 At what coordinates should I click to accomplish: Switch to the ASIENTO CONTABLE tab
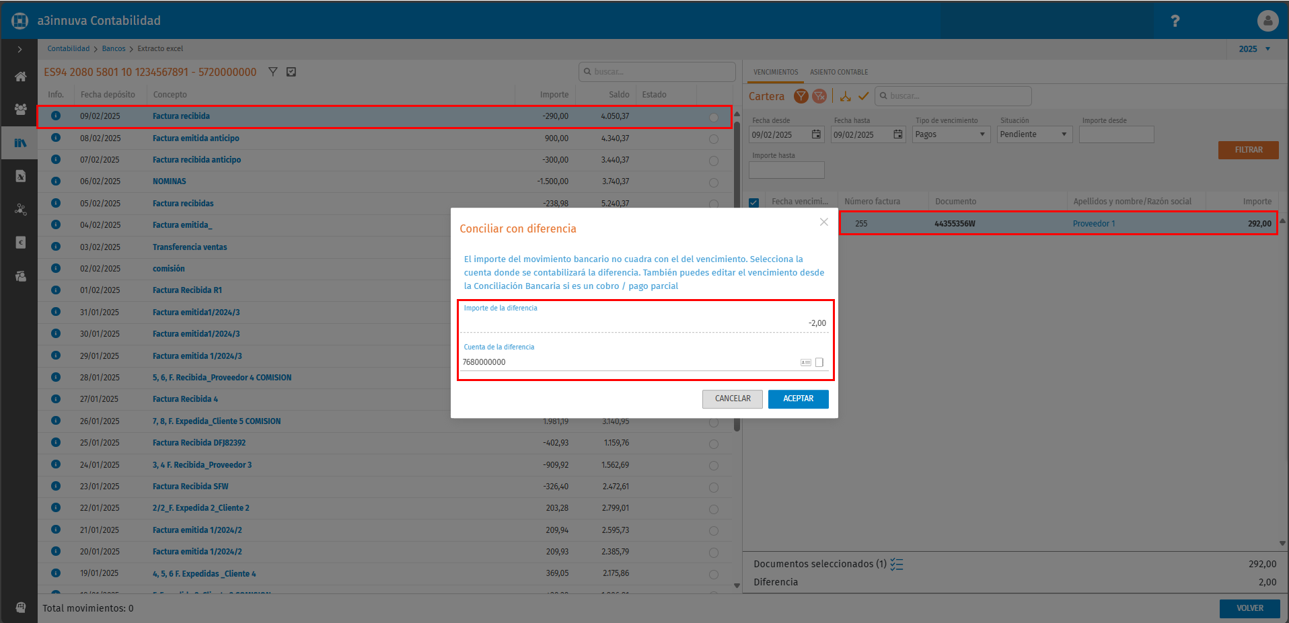(x=838, y=72)
